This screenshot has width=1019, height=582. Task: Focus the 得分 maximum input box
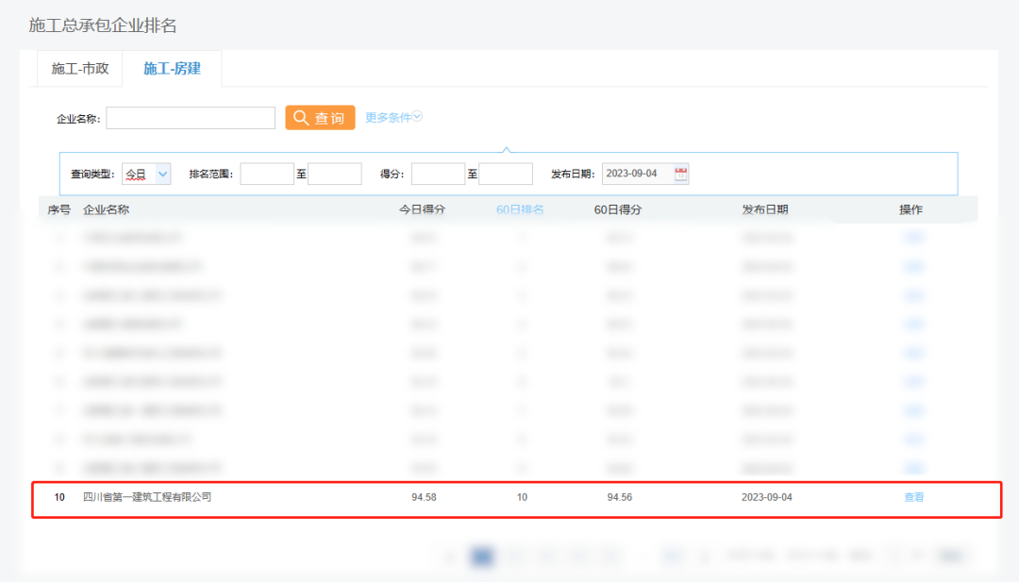click(506, 174)
